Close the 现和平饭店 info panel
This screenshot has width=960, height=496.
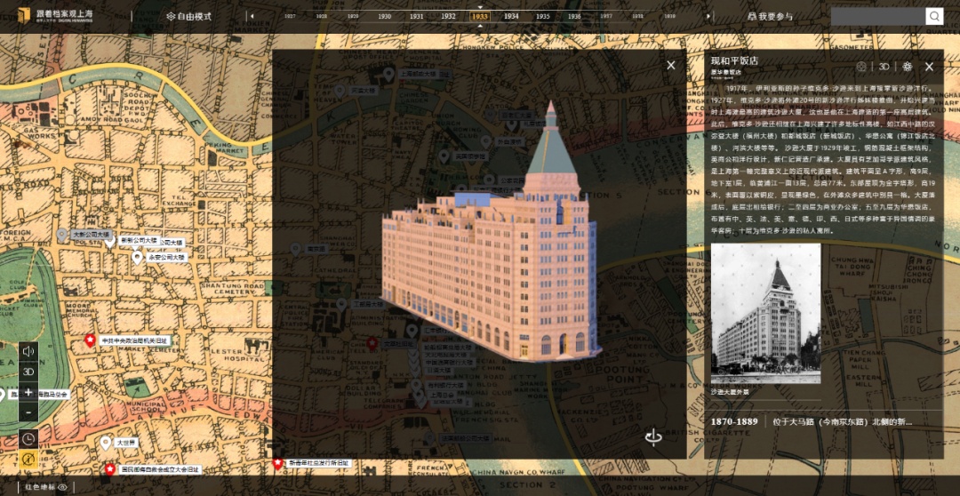tap(929, 67)
